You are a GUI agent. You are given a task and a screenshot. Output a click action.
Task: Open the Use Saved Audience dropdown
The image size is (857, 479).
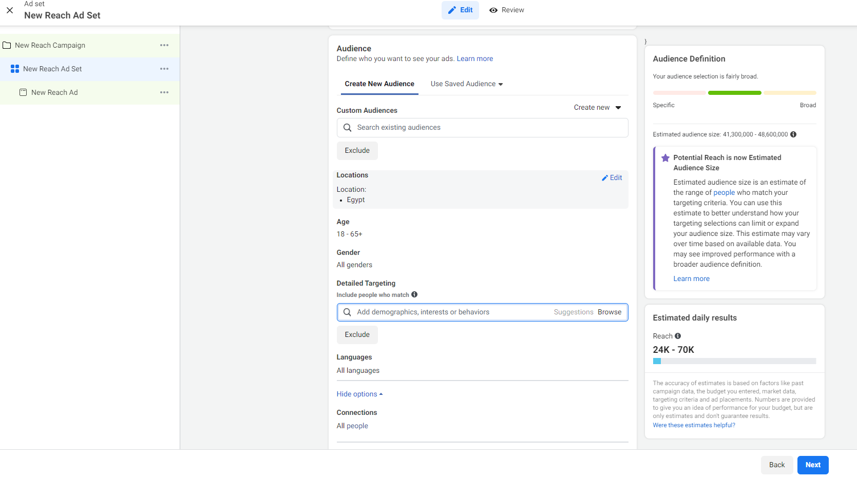(467, 84)
